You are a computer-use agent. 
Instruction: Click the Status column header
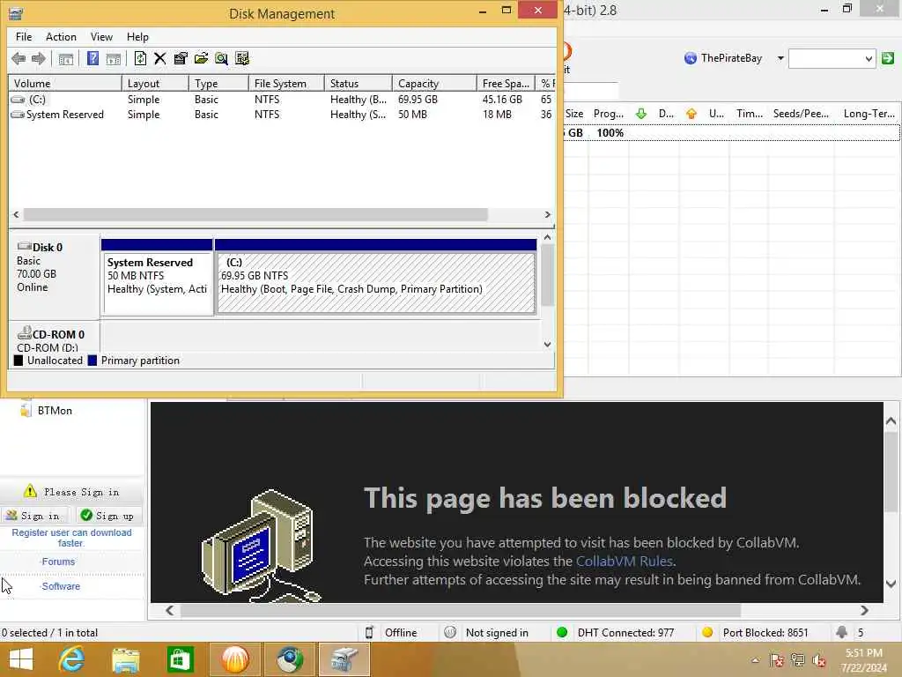(359, 84)
